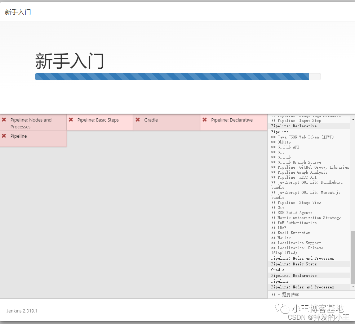Select '** GitHub API' log entry
355x324 pixels.
tap(285, 147)
